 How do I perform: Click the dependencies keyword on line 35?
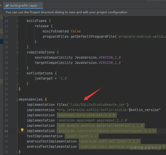[31, 99]
